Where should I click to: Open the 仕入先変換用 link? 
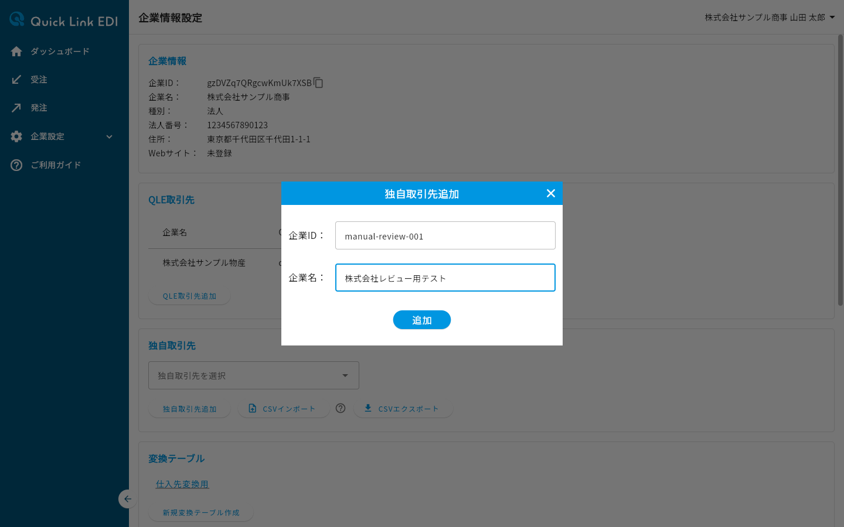[182, 484]
